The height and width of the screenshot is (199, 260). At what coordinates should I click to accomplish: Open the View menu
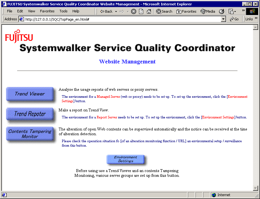pyautogui.click(x=31, y=11)
